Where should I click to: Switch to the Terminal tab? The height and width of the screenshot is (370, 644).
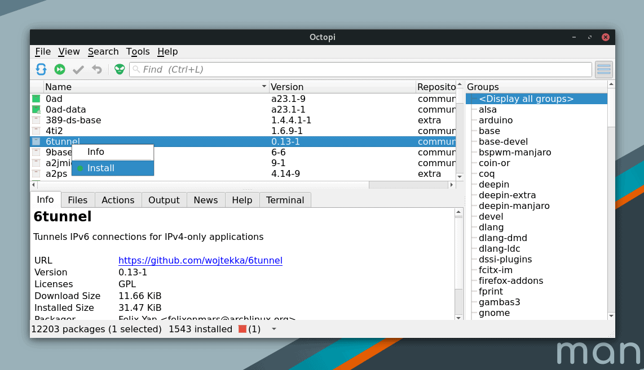pos(285,200)
